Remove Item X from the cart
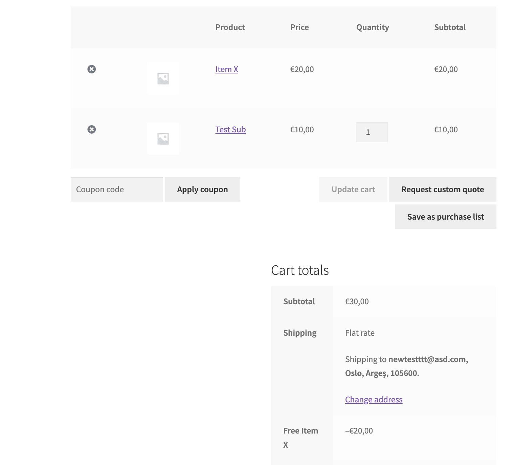Viewport: 515px width, 465px height. 92,69
